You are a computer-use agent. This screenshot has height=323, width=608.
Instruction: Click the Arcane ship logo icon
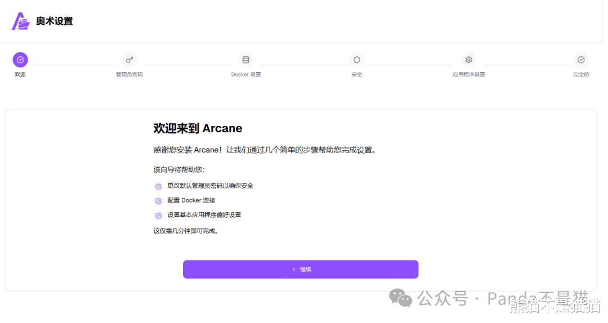click(x=21, y=21)
